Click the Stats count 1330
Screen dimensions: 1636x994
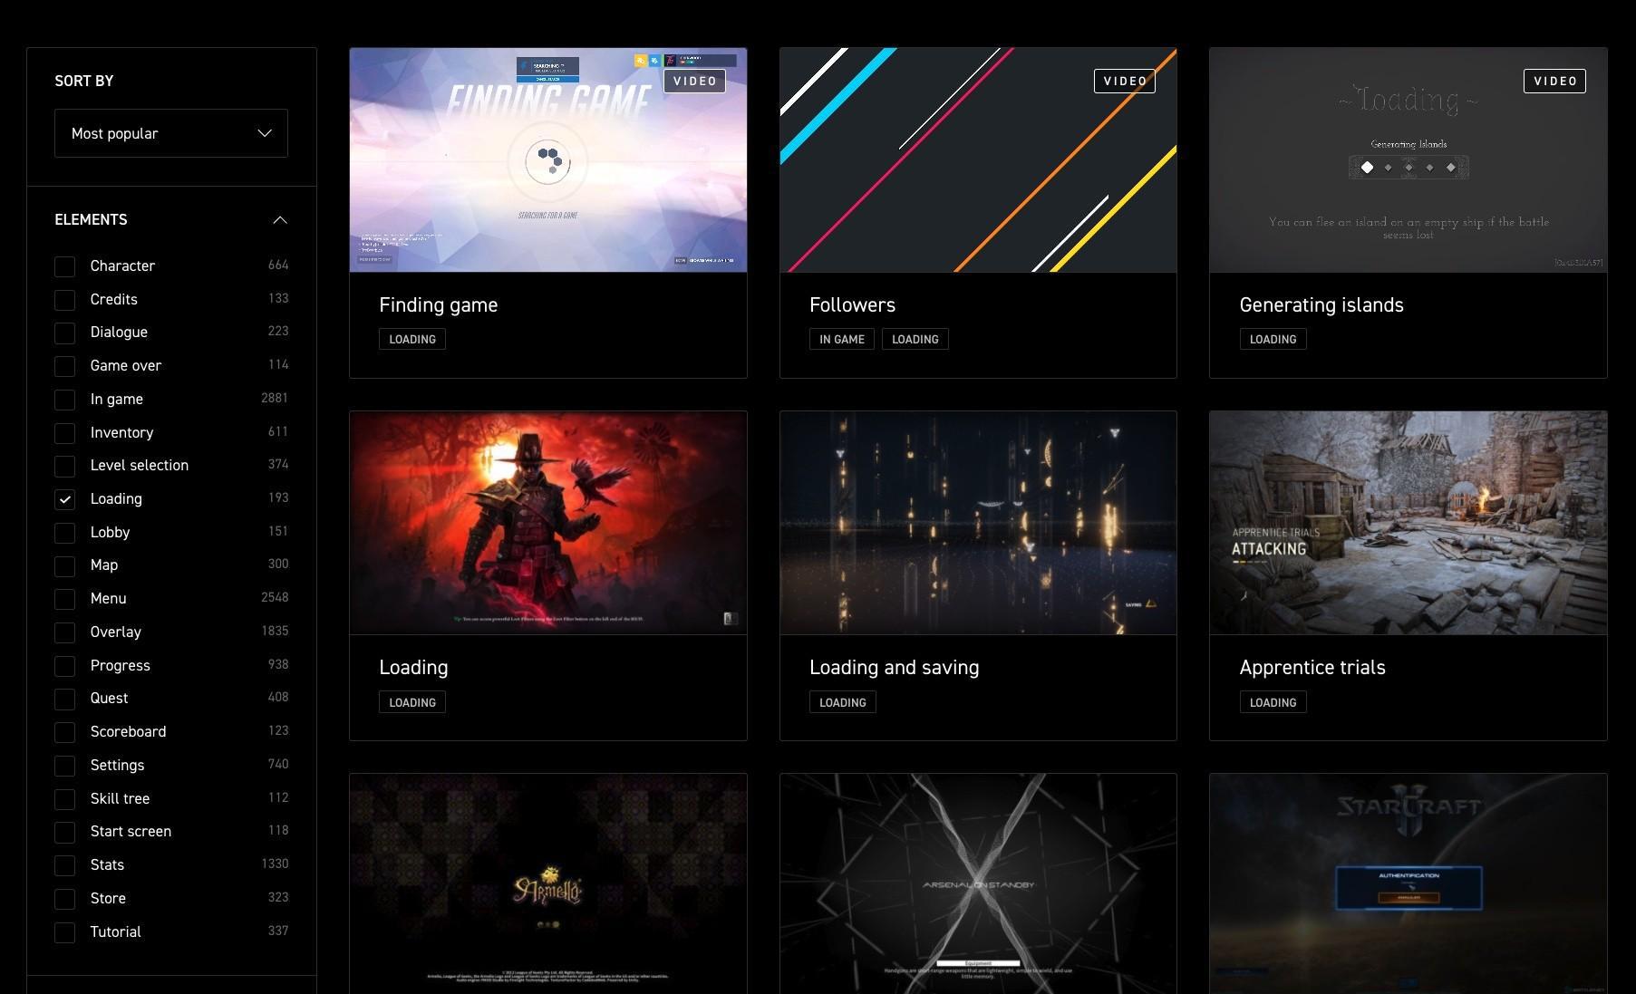(275, 864)
